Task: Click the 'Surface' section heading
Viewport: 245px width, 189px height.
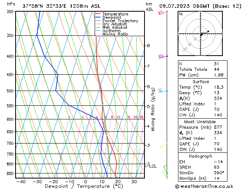Action: coord(201,82)
